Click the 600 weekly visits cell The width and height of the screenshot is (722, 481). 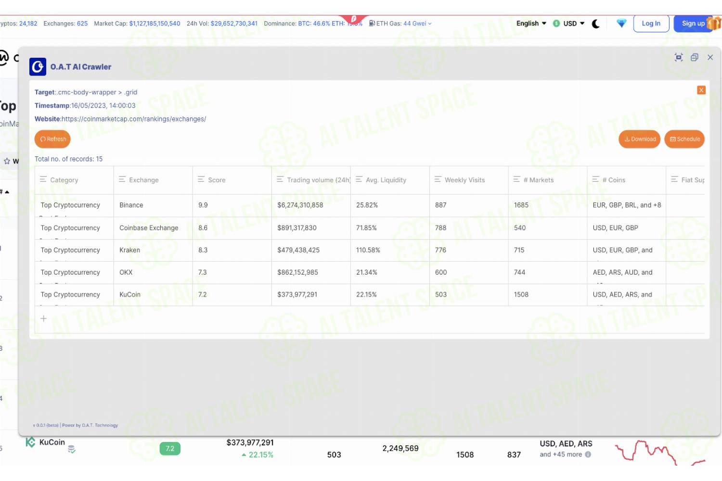coord(469,272)
